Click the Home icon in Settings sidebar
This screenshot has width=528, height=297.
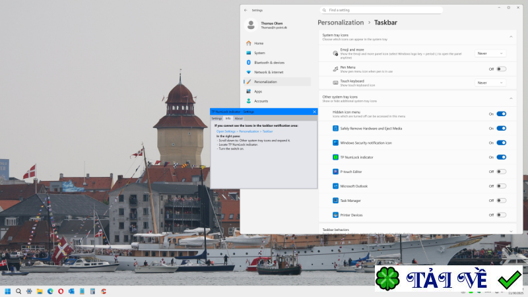coord(249,43)
